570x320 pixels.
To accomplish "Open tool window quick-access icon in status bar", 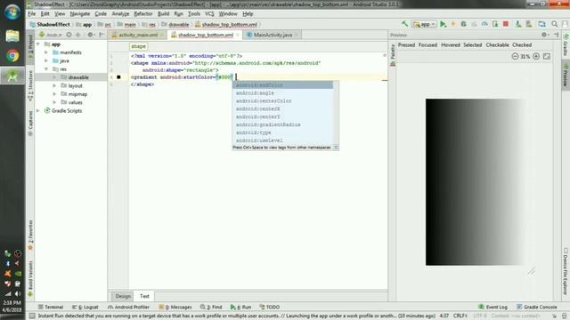I will point(32,316).
